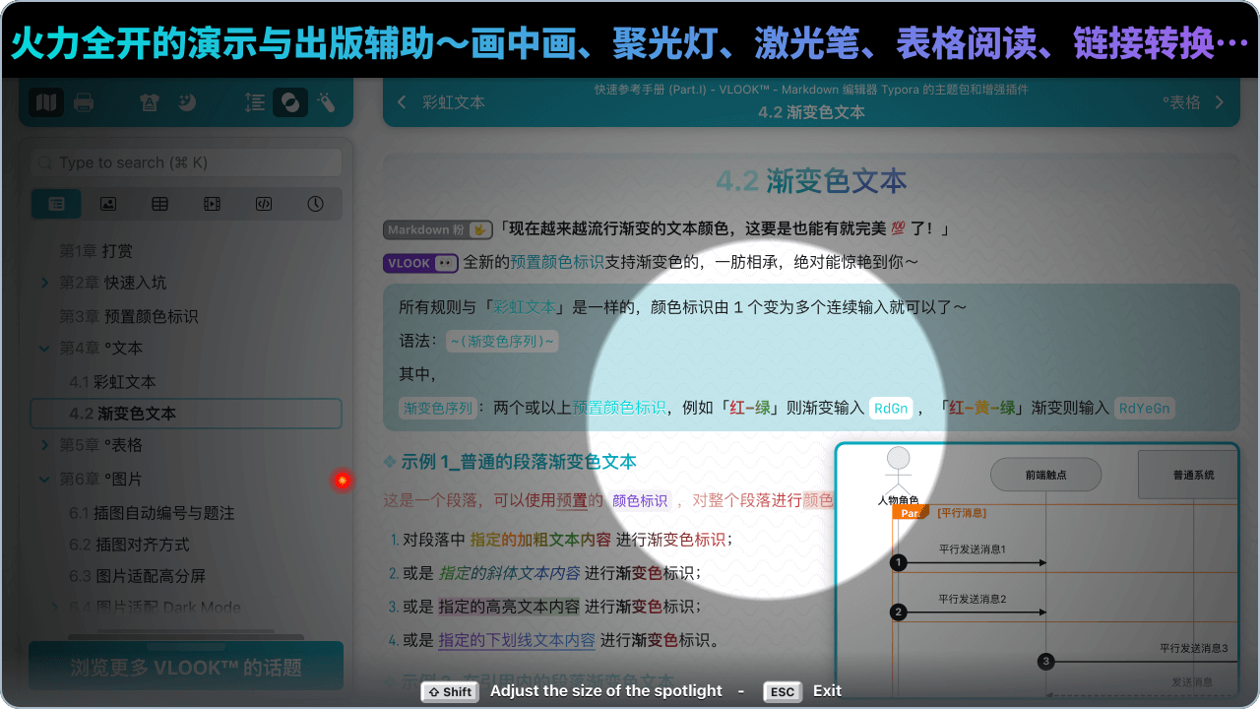Click heading 示例 1_普通的段落渐变色文本

pyautogui.click(x=519, y=462)
